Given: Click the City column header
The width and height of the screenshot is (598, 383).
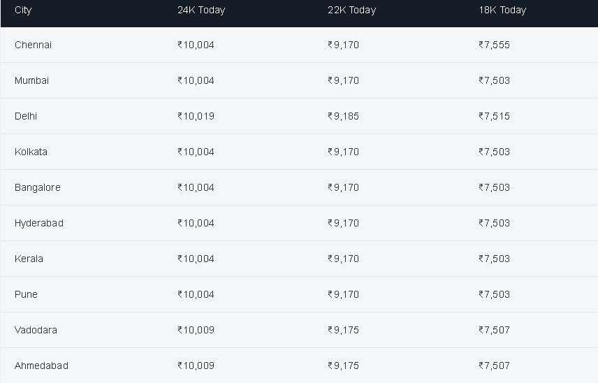Looking at the screenshot, I should pyautogui.click(x=23, y=10).
